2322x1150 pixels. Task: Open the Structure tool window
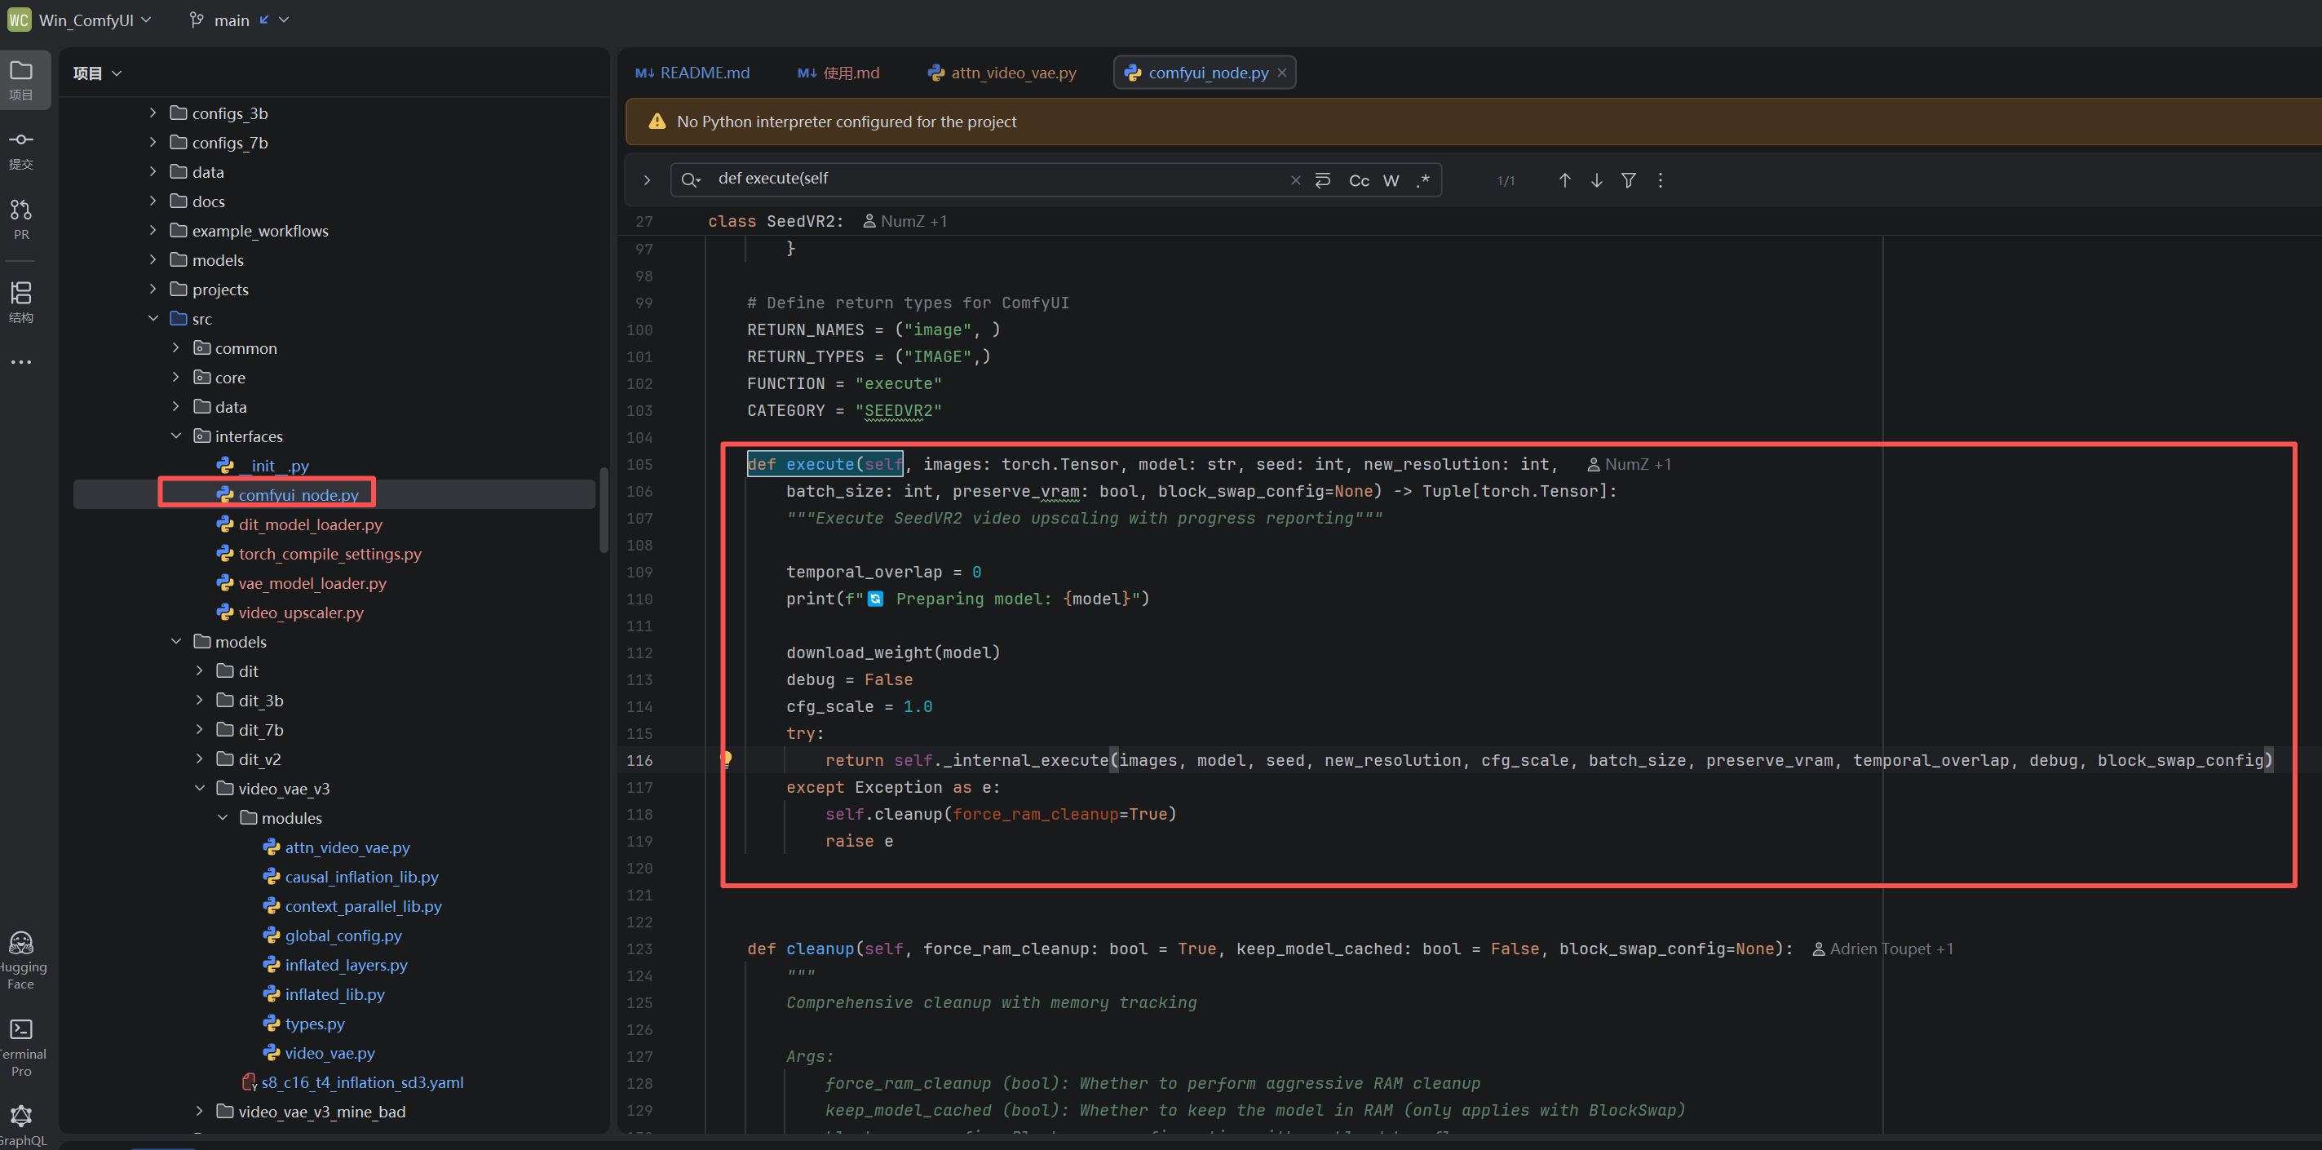(x=20, y=301)
